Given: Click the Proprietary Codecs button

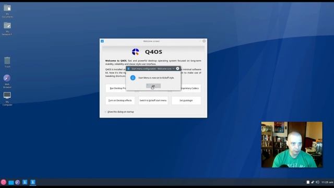Looking at the screenshot, I should [x=190, y=88].
